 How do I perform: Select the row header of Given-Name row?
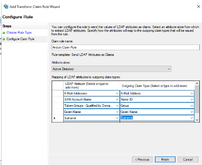57,112
